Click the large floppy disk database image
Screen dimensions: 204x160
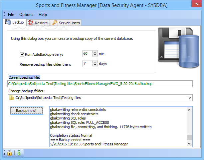[178, 47]
